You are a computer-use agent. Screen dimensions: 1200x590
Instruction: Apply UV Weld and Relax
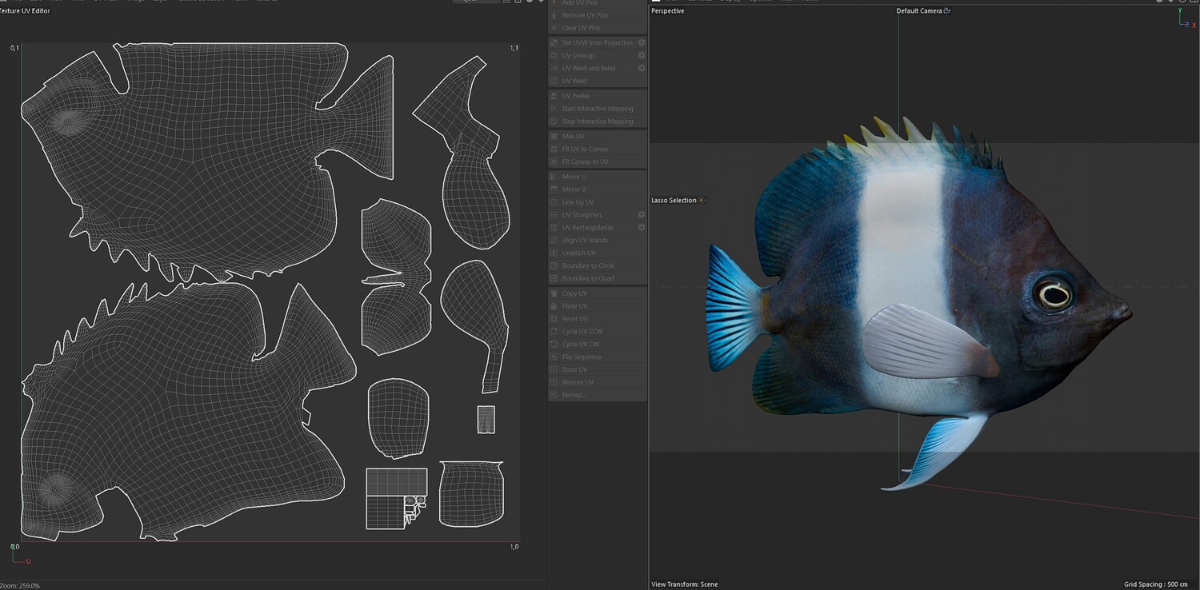[x=598, y=68]
